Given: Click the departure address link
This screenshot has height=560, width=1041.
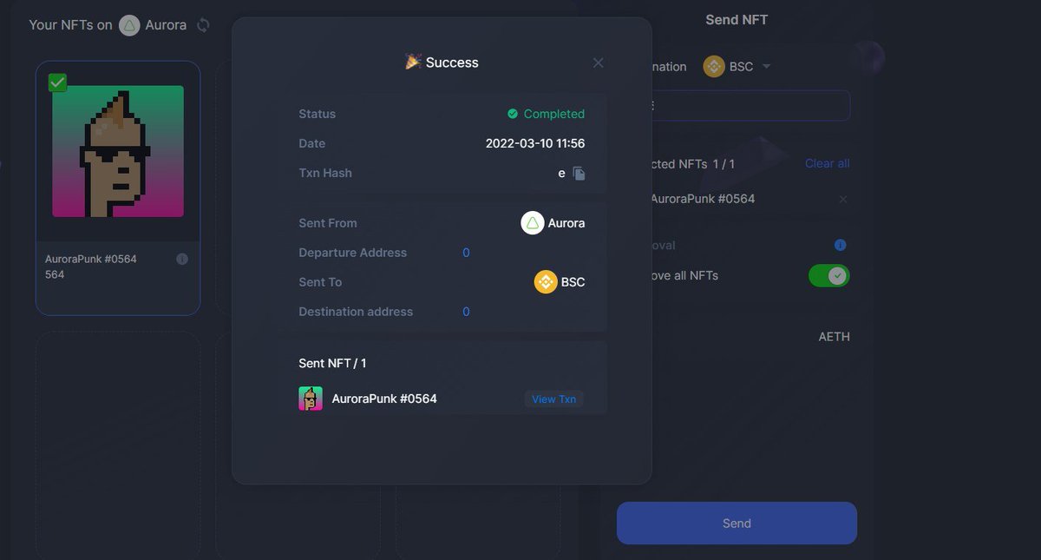Looking at the screenshot, I should click(466, 253).
